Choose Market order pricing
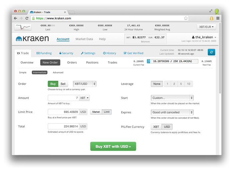 coord(96,112)
